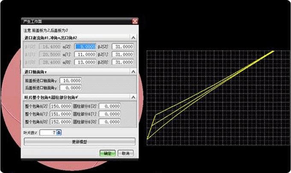Select the α[2] field showing 9.0000

click(85, 47)
